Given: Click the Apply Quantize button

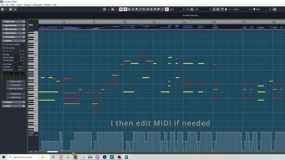Looking at the screenshot, I should click(x=16, y=97).
